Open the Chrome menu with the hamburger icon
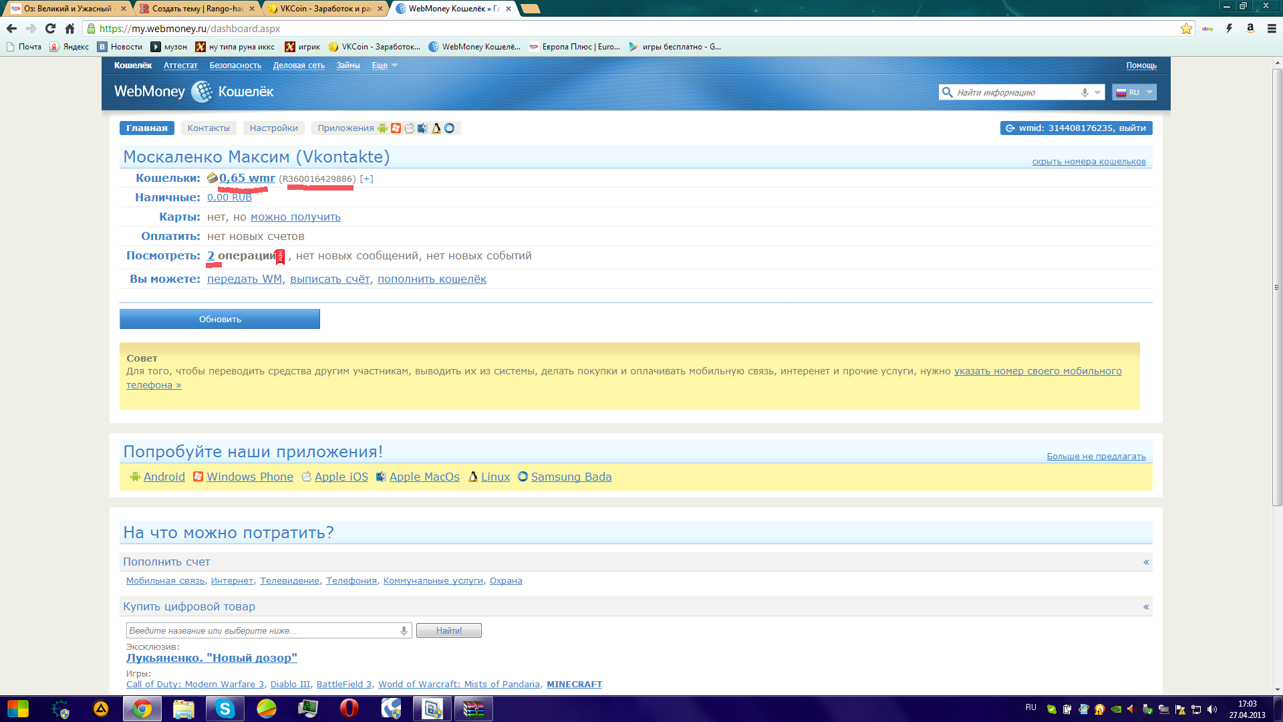This screenshot has height=722, width=1283. point(1272,28)
